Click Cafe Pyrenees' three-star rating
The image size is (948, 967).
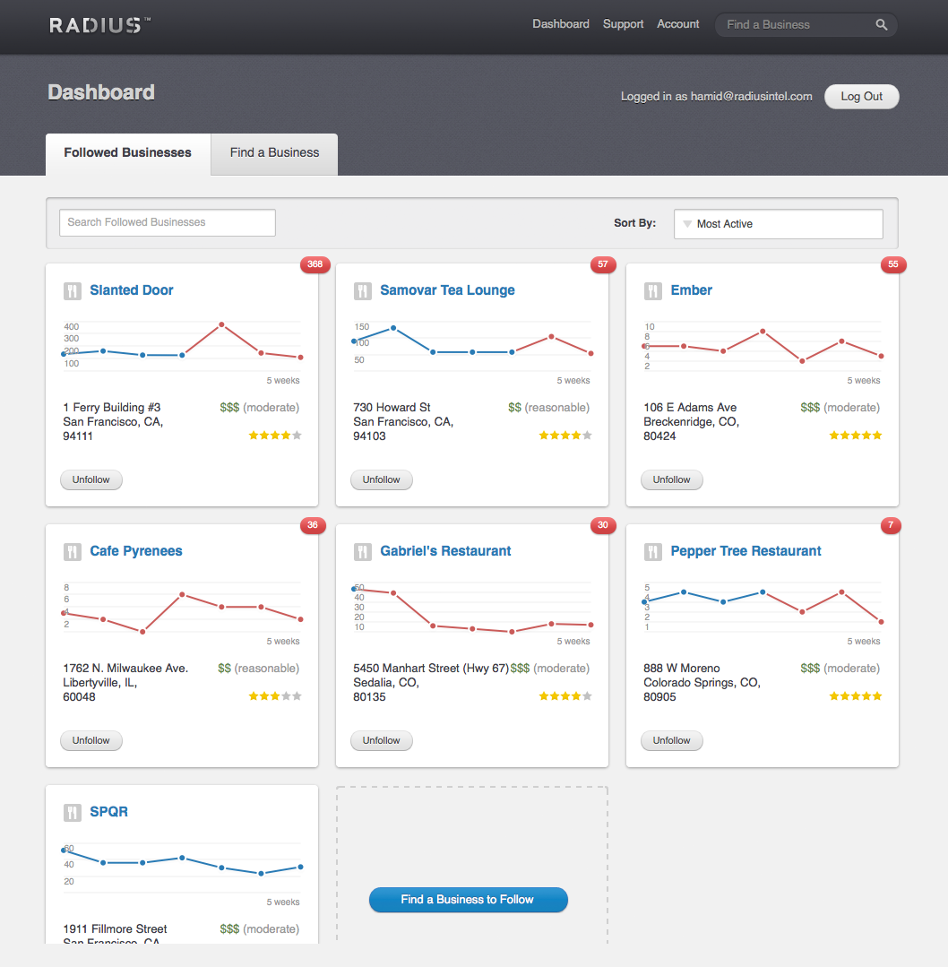pos(275,696)
